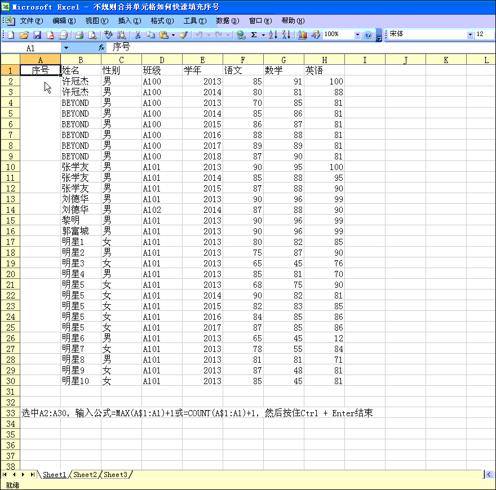This screenshot has width=496, height=490.
Task: Open the font name dropdown arrow
Action: 470,35
